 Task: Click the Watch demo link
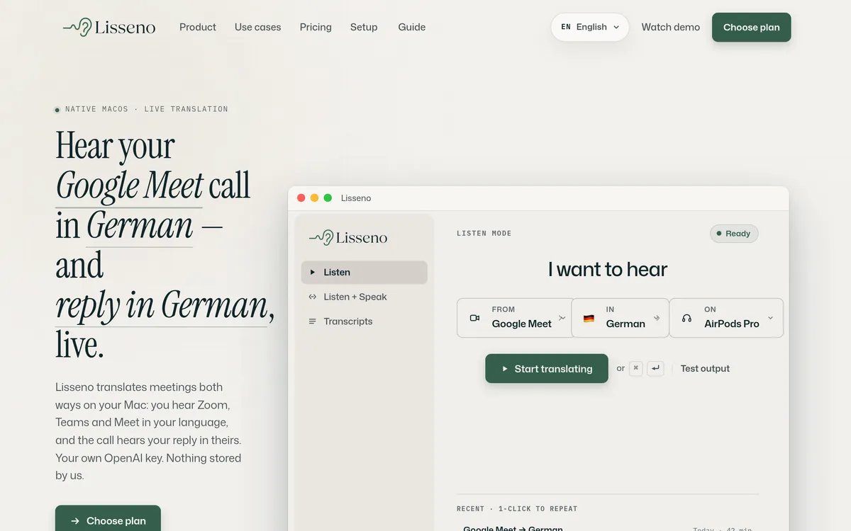tap(671, 27)
